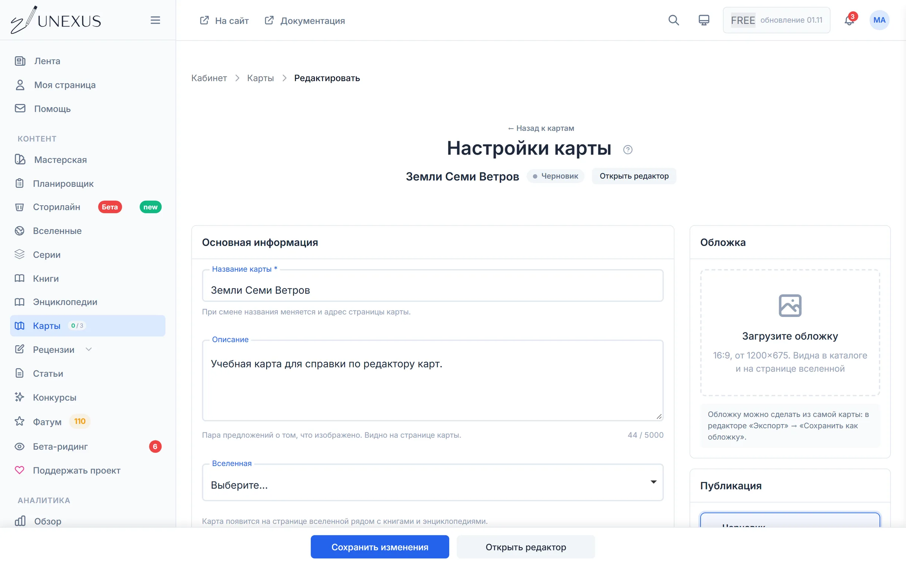The image size is (906, 566).
Task: Collapse sidebar with hamburger menu icon
Action: [155, 20]
